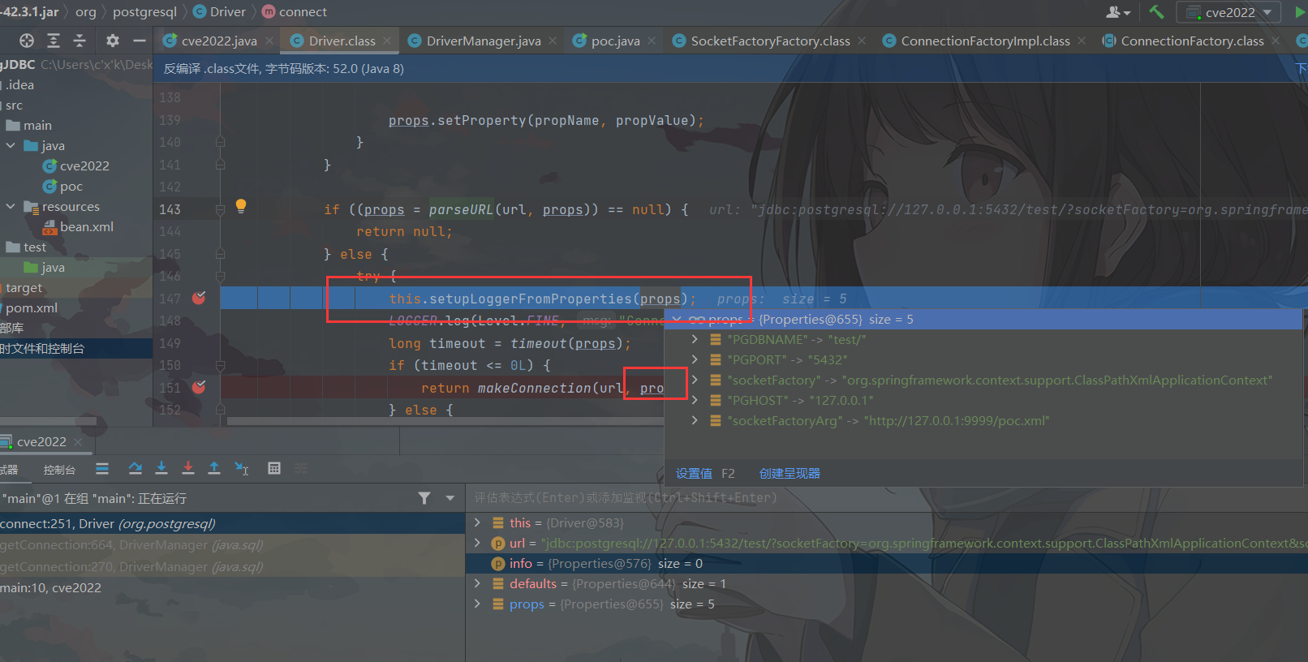The width and height of the screenshot is (1308, 662).
Task: Select bean.xml in project tree
Action: coord(78,226)
